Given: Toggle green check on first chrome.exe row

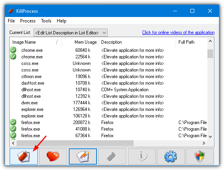Looking at the screenshot, I should 13,50.
